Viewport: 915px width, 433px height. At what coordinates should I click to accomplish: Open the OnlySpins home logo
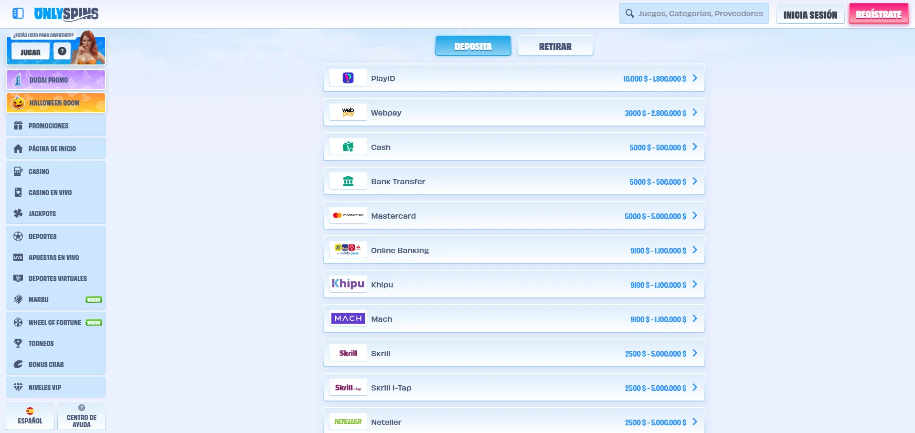(66, 14)
